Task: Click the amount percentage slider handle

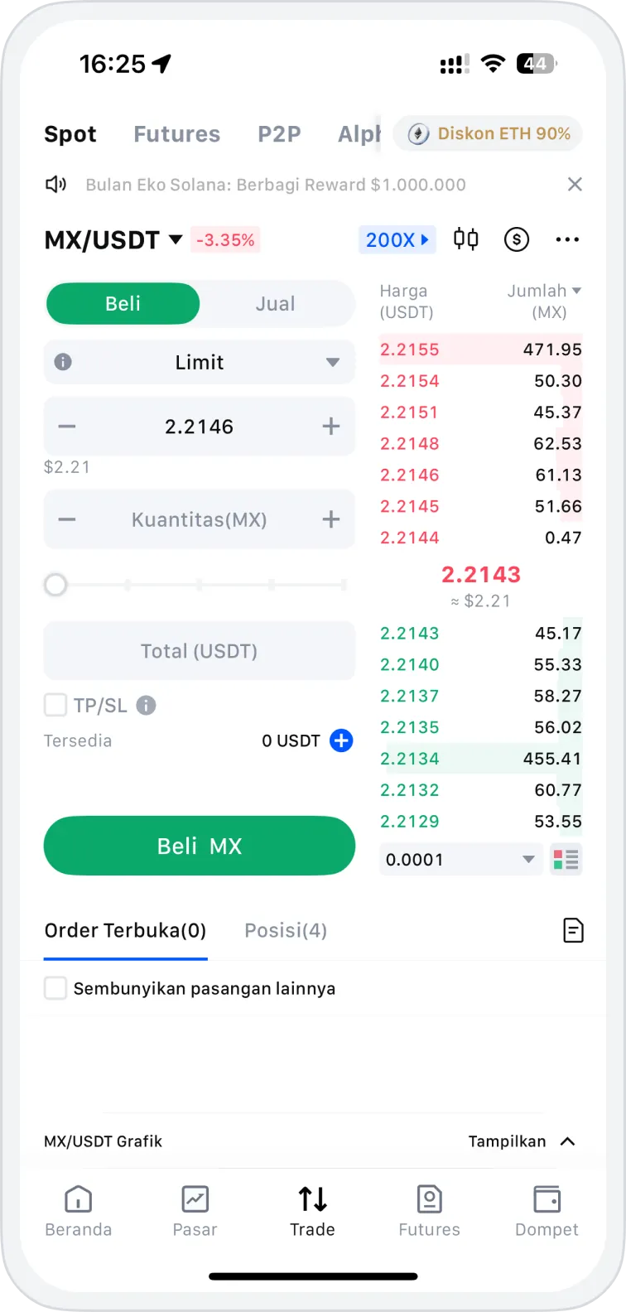Action: pos(55,586)
